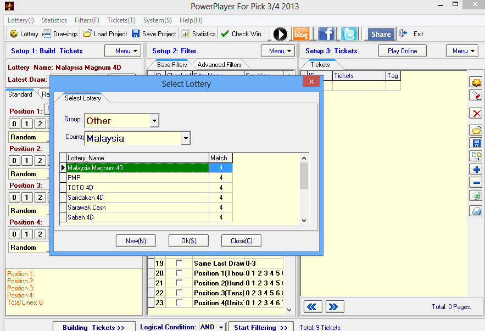Click the Random button under Position 2
This screenshot has width=485, height=331.
[x=29, y=173]
